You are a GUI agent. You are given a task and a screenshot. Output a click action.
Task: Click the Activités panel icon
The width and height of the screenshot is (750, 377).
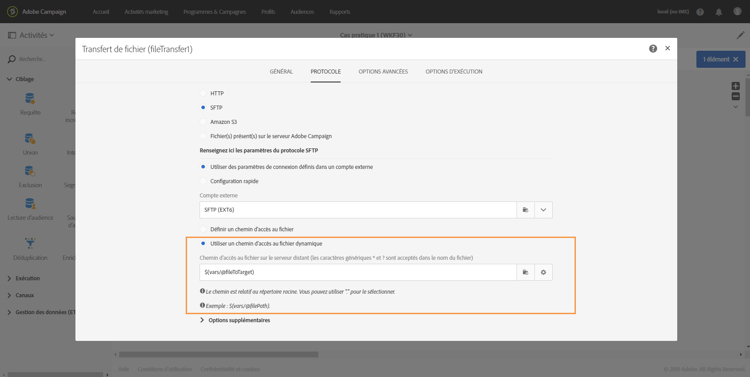(12, 35)
